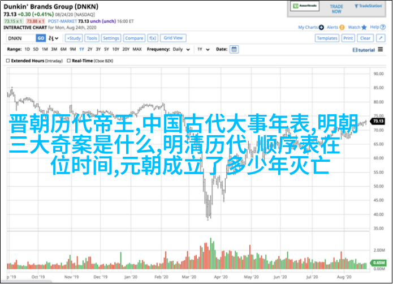Click the TradeStation logo
This screenshot has height=284, width=393.
click(368, 6)
